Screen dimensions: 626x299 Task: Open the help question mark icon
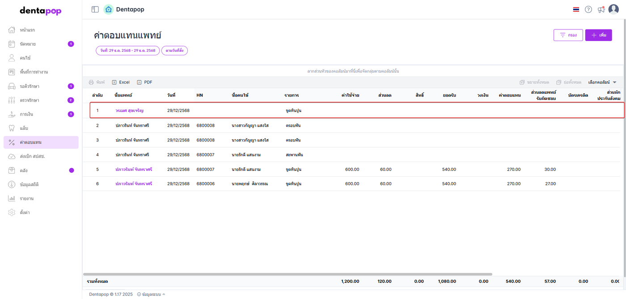[x=588, y=9]
